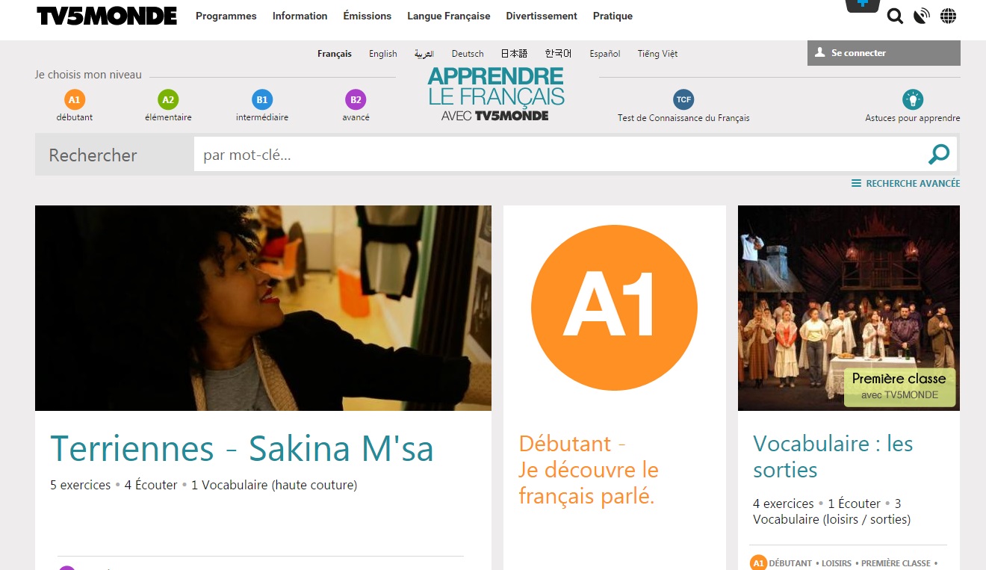Click the PREMIÈRE CLASSE tag under Vocabulaire card
Viewport: 986px width, 570px height.
coord(896,563)
